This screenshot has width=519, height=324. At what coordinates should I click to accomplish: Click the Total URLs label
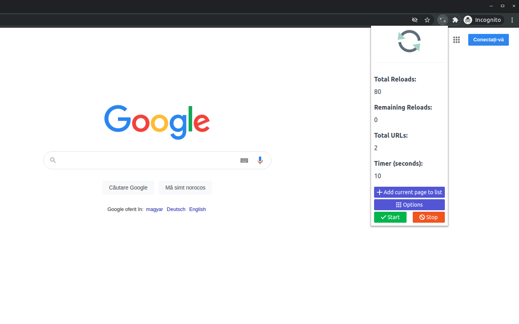[391, 135]
